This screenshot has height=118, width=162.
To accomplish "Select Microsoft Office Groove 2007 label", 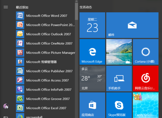I will click(48, 99).
